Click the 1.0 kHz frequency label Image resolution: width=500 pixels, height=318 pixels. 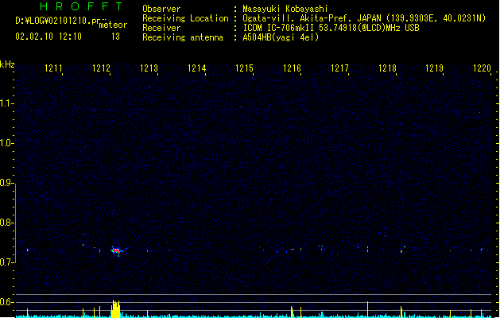pyautogui.click(x=6, y=143)
